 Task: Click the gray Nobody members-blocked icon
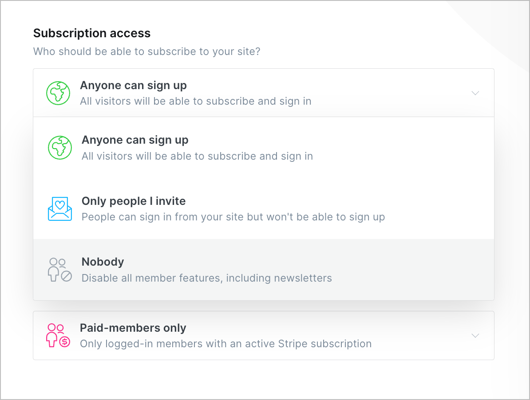60,270
